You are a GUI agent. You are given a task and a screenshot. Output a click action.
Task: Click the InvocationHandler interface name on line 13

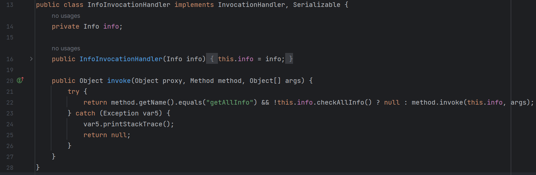[251, 5]
